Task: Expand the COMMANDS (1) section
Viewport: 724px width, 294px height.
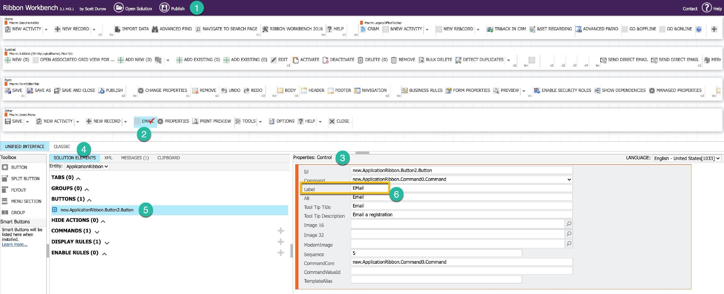Action: click(x=97, y=232)
